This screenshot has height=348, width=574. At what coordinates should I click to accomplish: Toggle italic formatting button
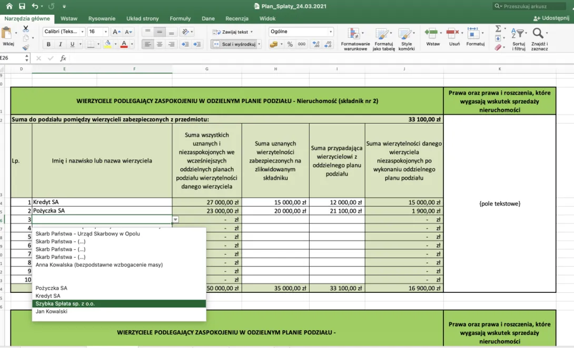pyautogui.click(x=61, y=44)
